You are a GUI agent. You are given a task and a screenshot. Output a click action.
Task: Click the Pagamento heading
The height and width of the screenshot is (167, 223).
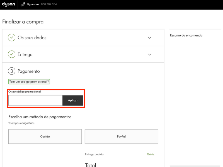click(29, 71)
